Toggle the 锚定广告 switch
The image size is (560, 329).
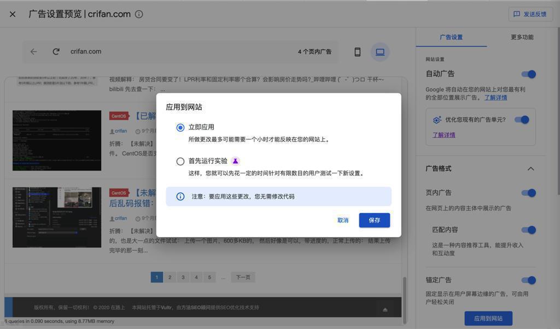click(529, 280)
